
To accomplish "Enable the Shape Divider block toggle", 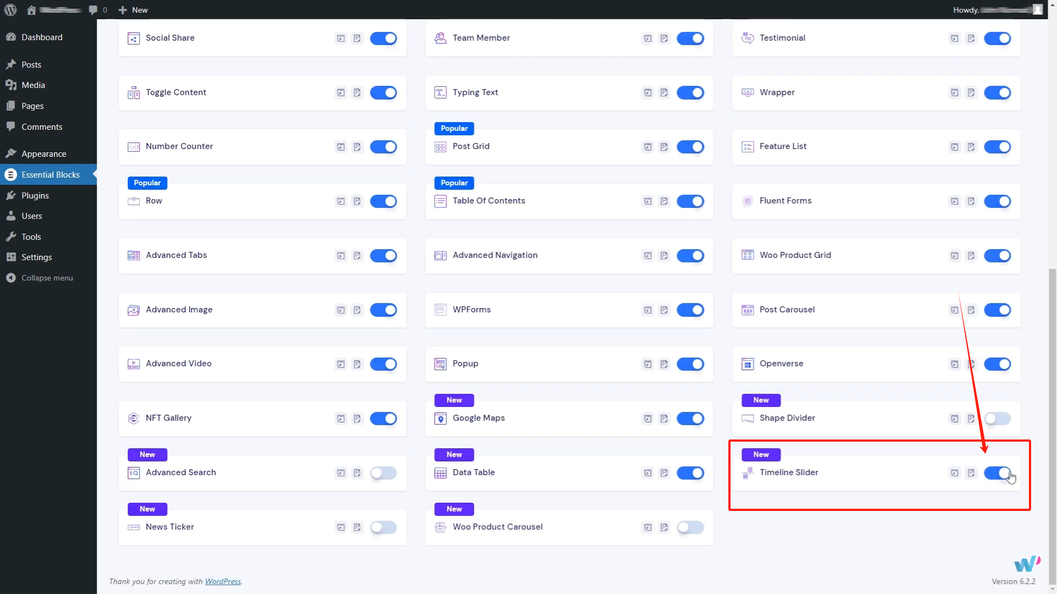I will 997,419.
